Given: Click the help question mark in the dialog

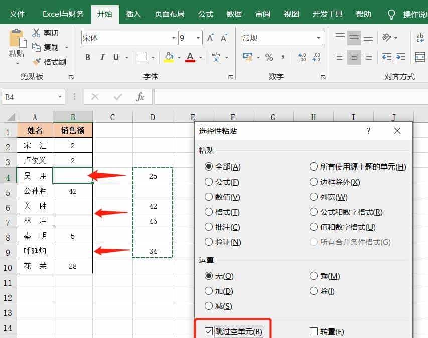Looking at the screenshot, I should 368,130.
